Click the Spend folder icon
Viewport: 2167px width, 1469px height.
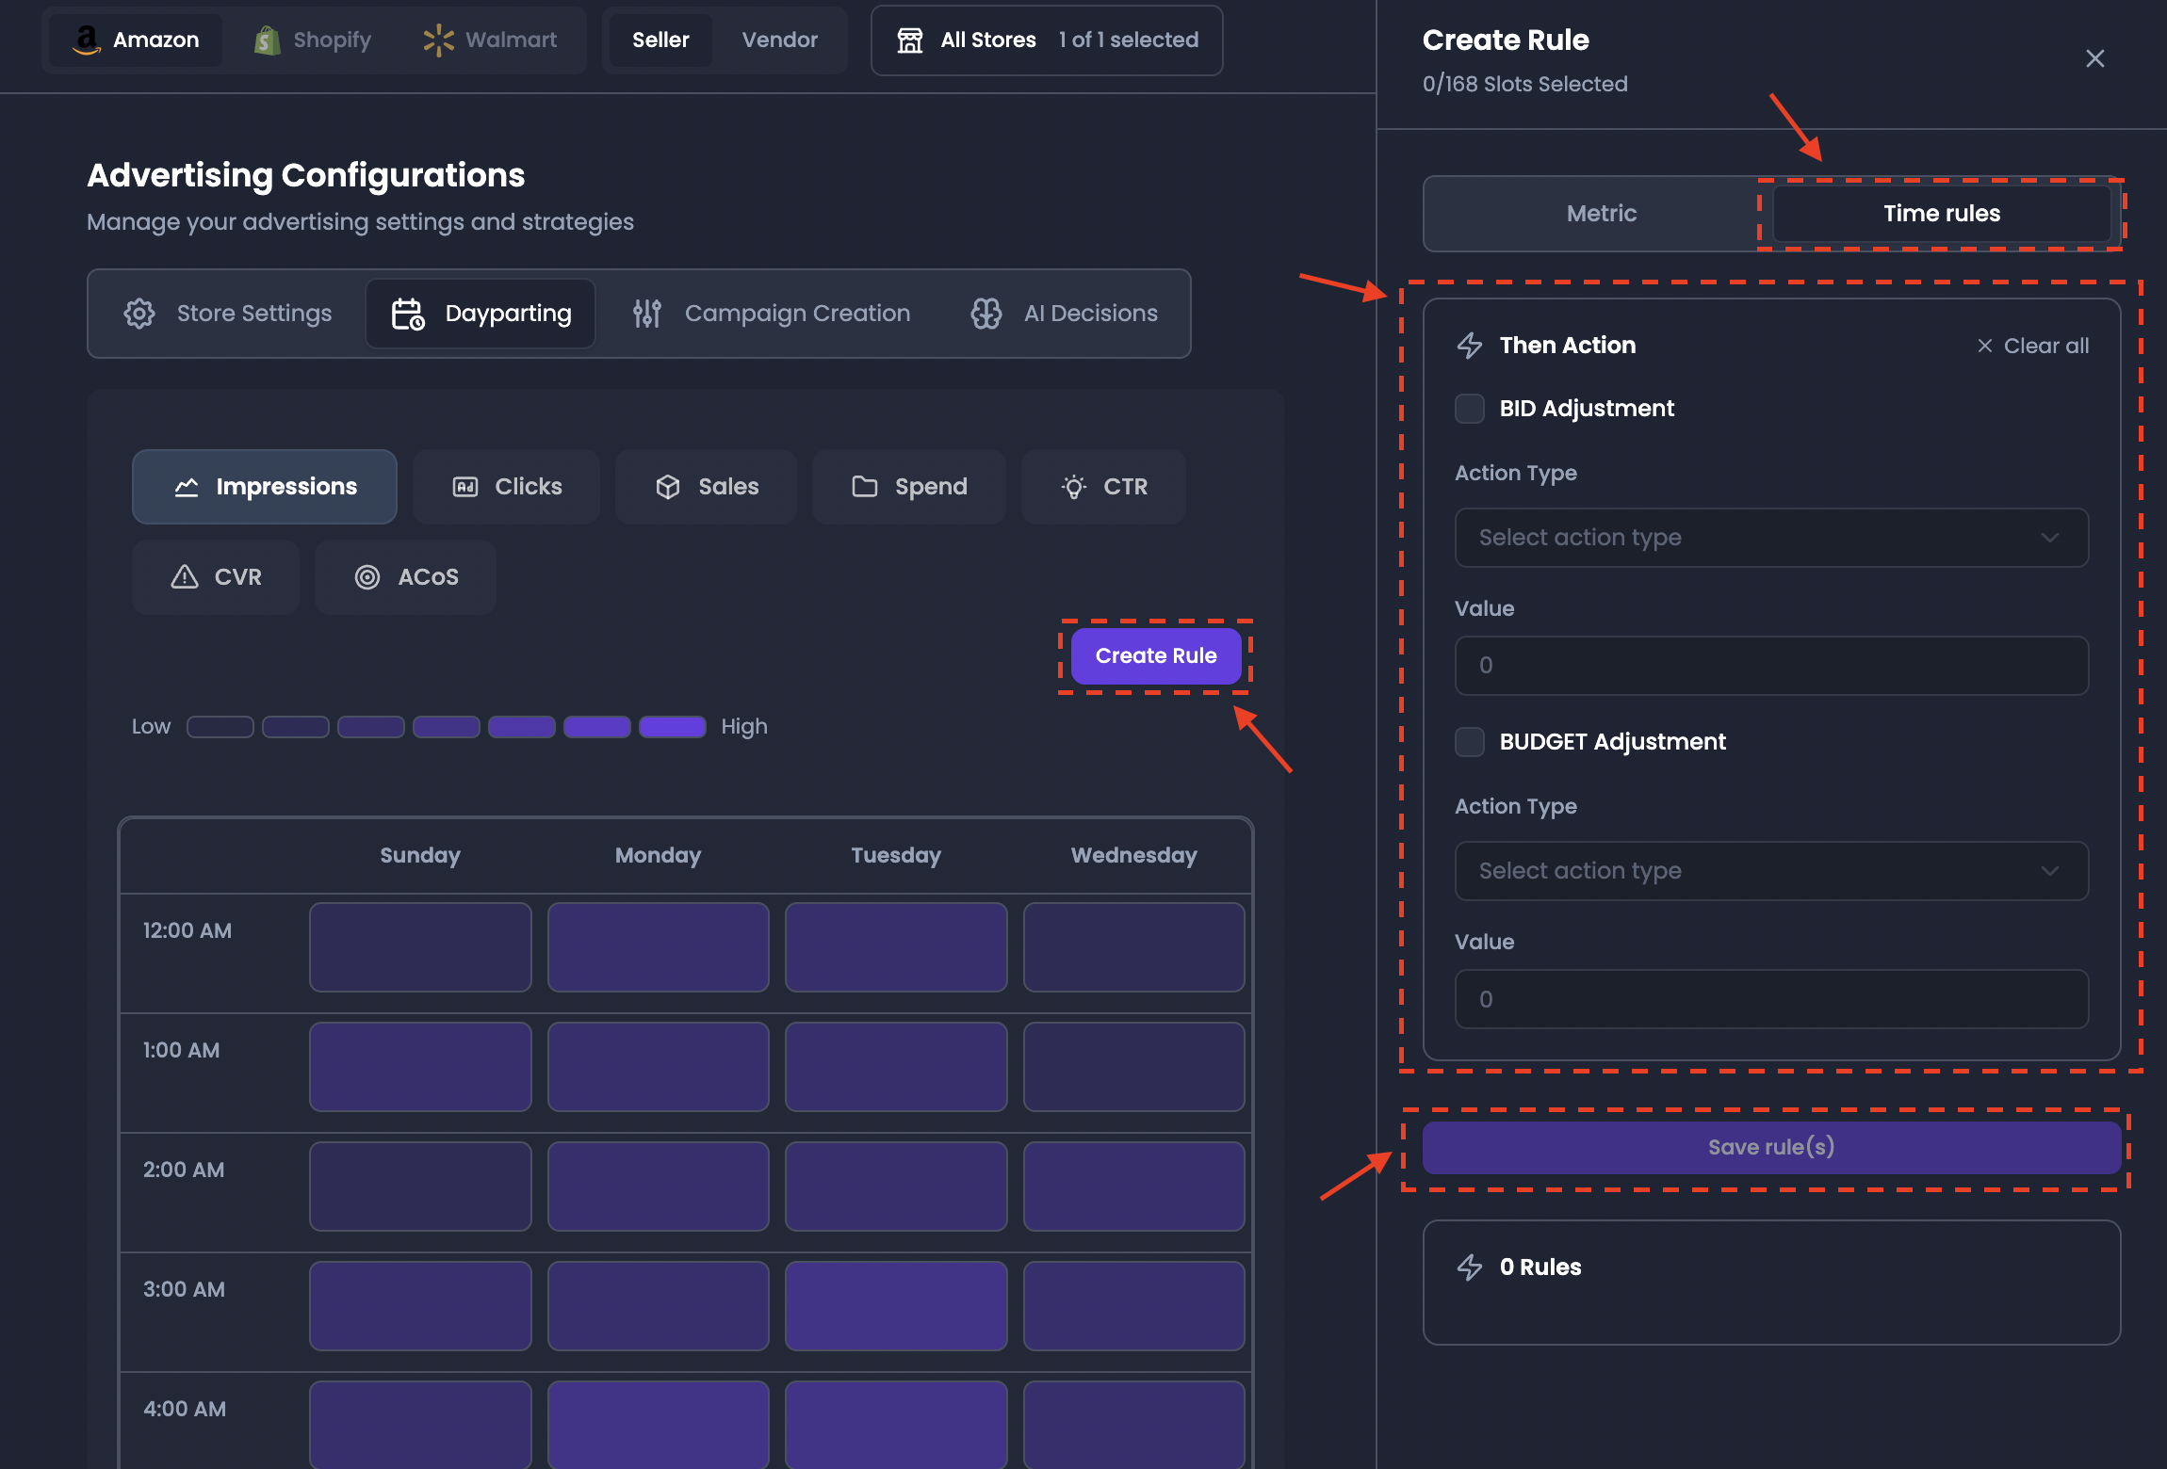pyautogui.click(x=865, y=487)
